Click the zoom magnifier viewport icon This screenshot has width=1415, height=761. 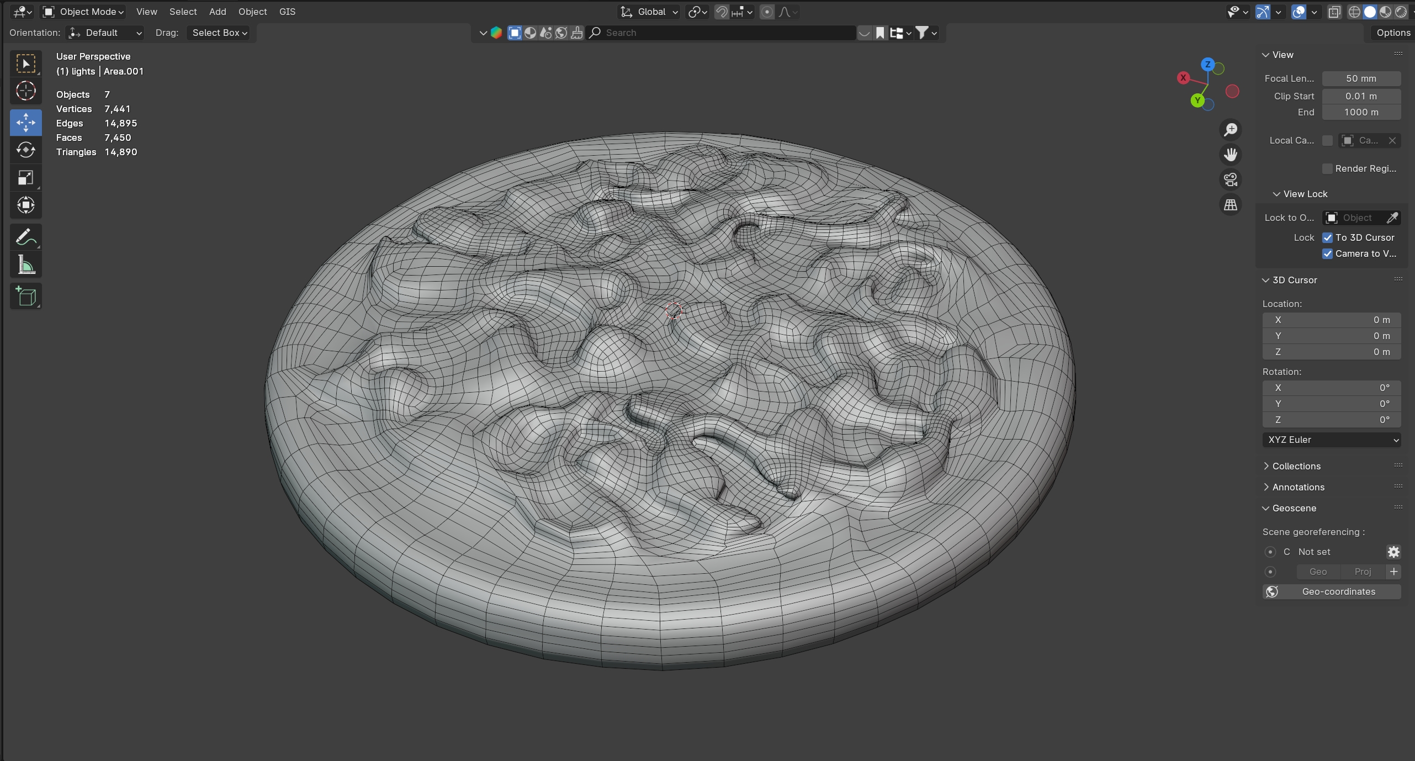(x=1231, y=130)
